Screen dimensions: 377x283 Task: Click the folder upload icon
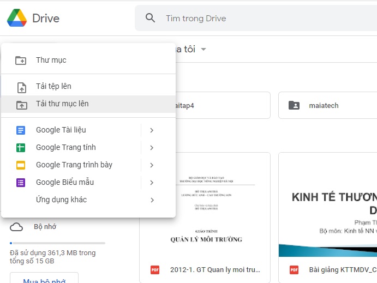pyautogui.click(x=22, y=105)
